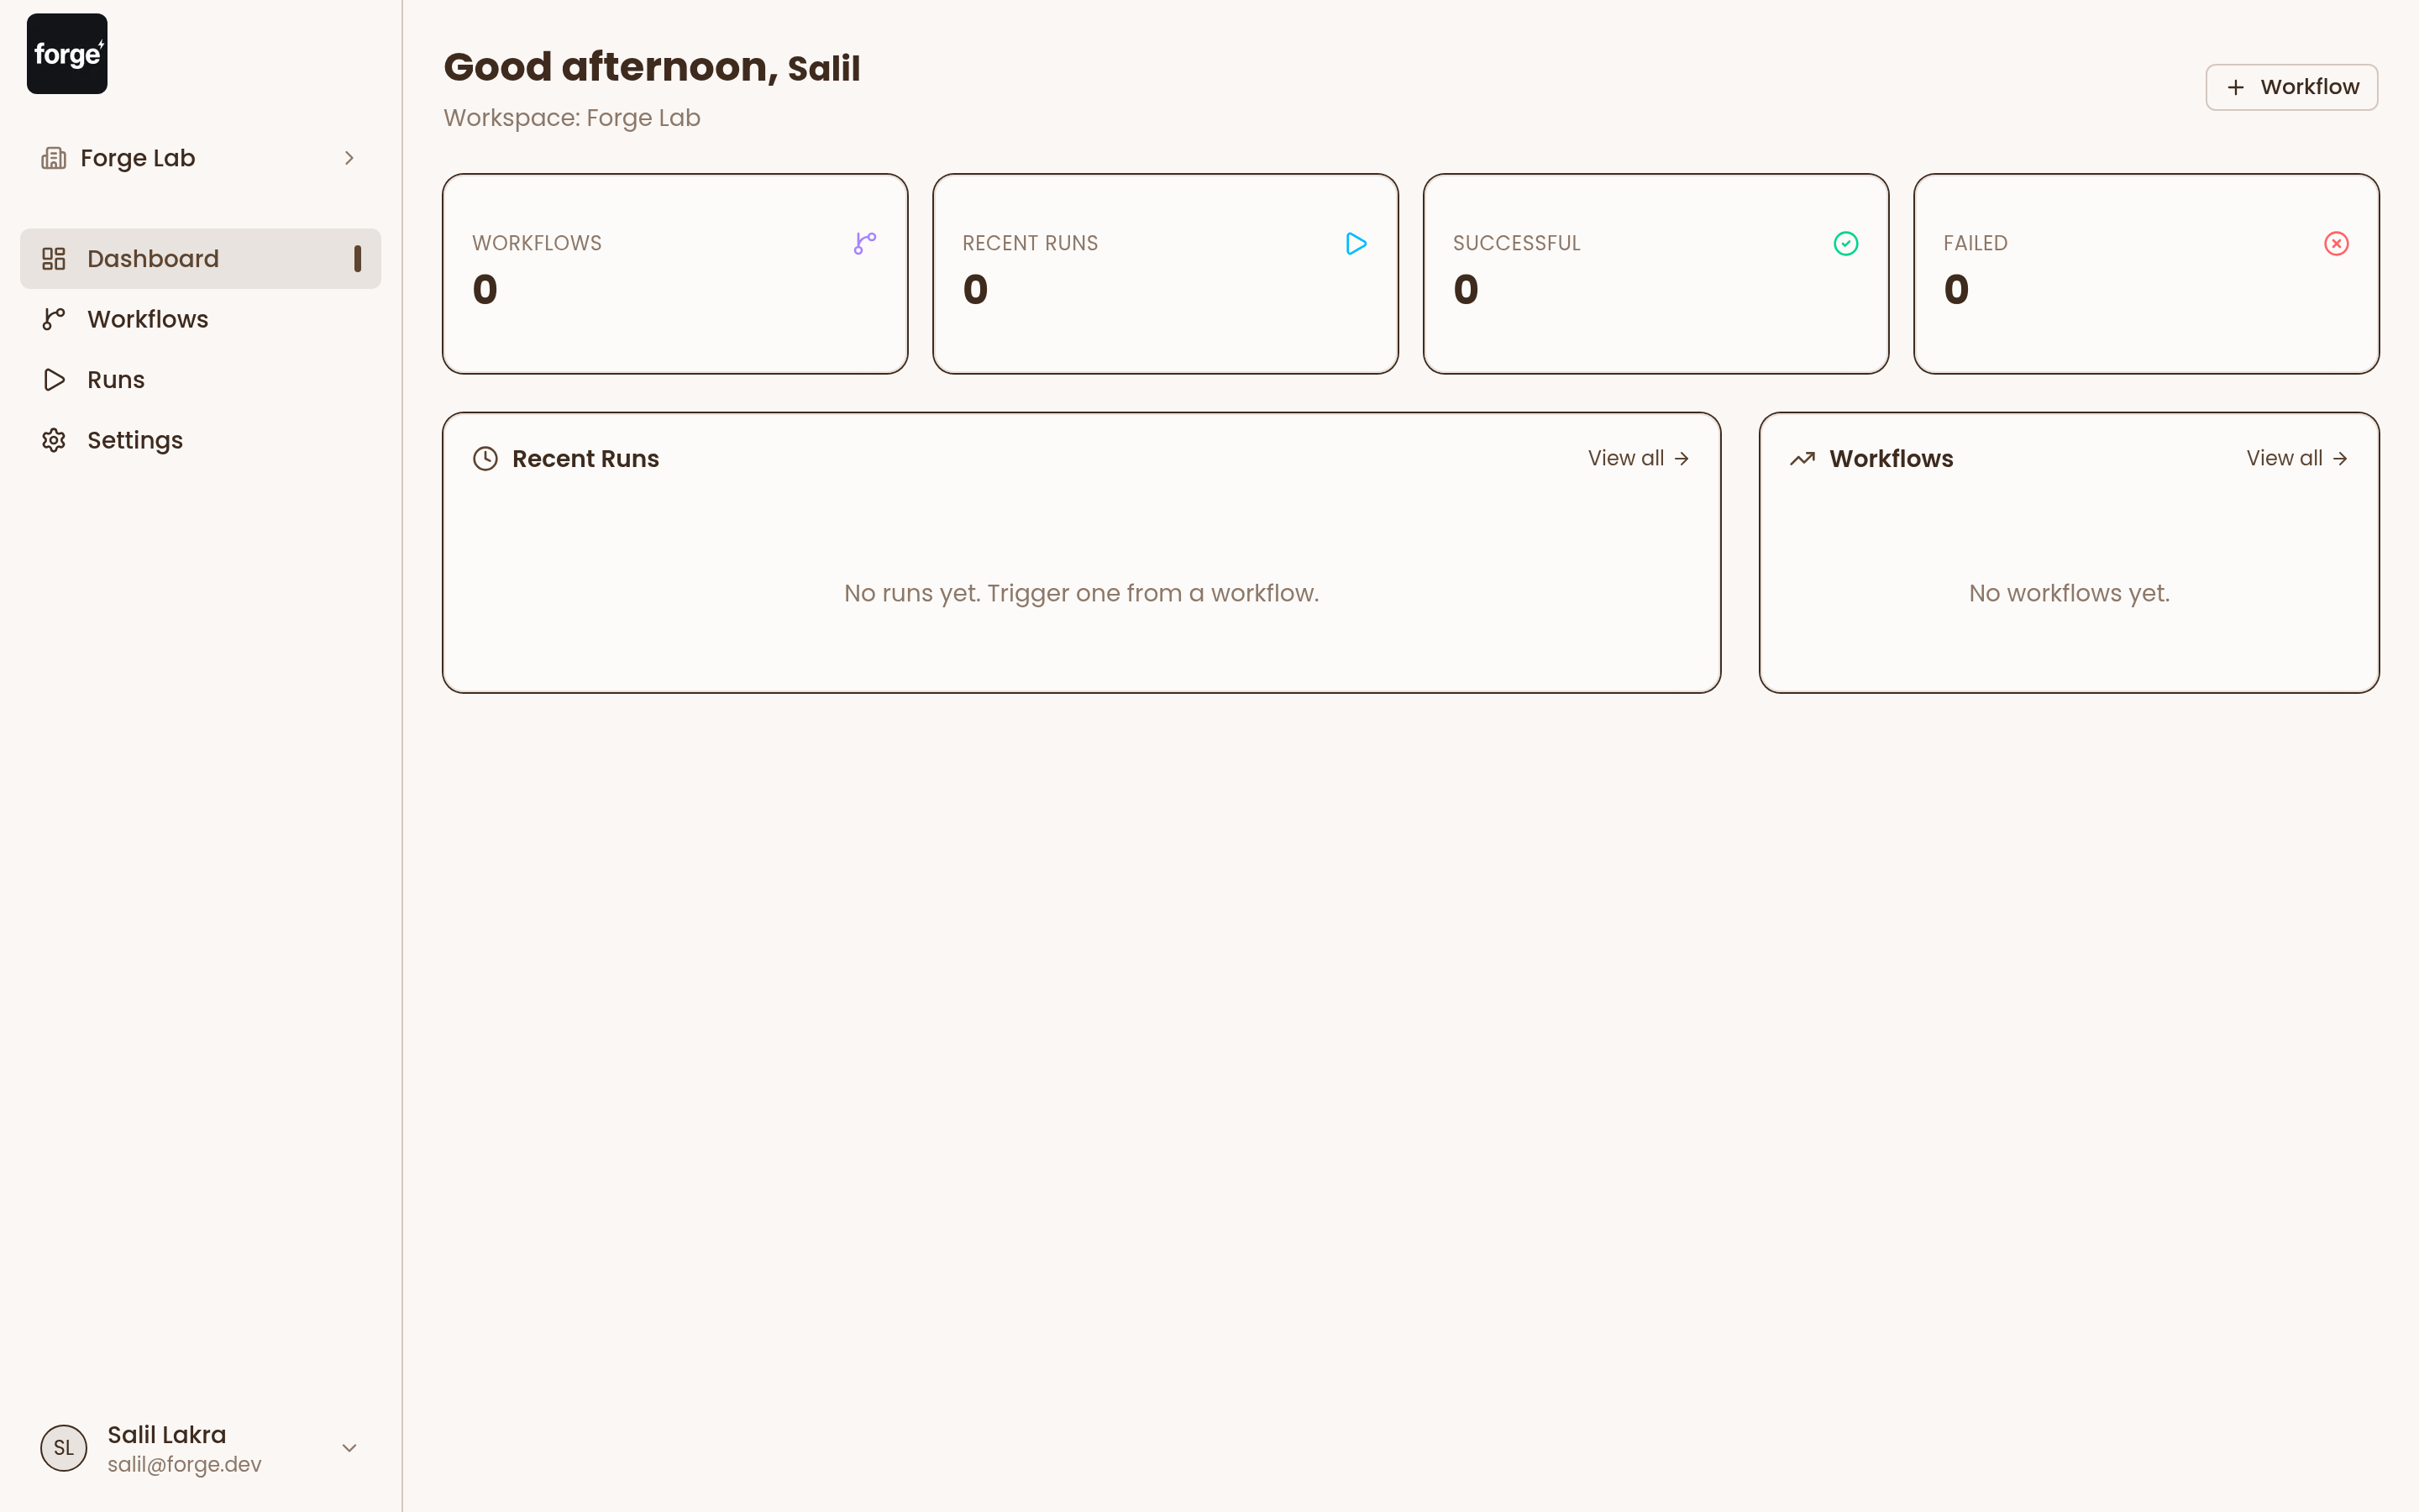Click the Workflows branch icon in sidebar
Screen dimensions: 2419x1512
tap(54, 319)
